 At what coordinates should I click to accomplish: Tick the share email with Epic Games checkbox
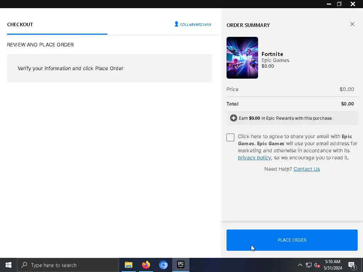[230, 137]
